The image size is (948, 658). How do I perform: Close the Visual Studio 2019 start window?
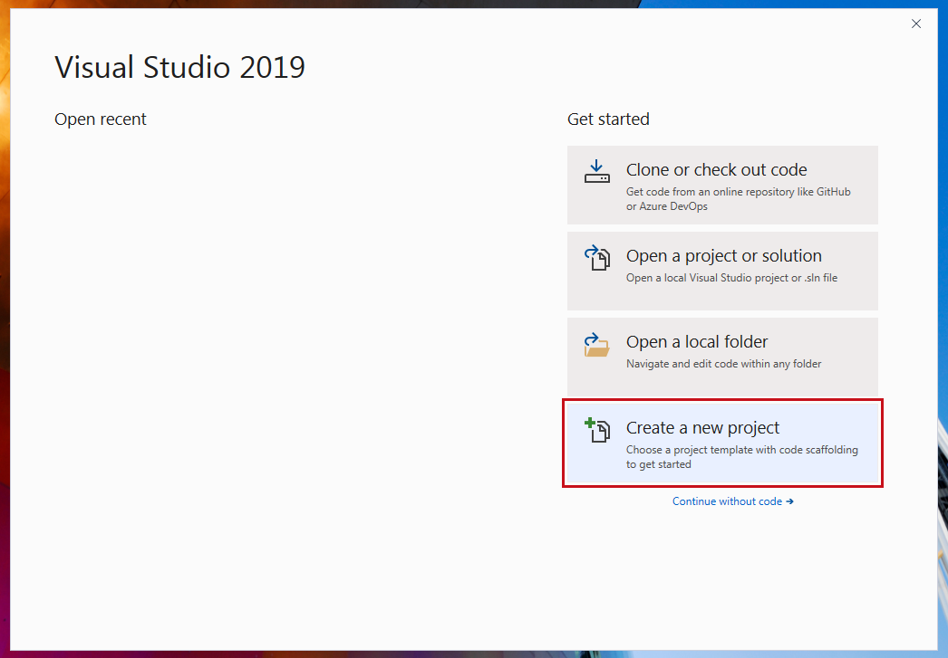click(x=916, y=24)
